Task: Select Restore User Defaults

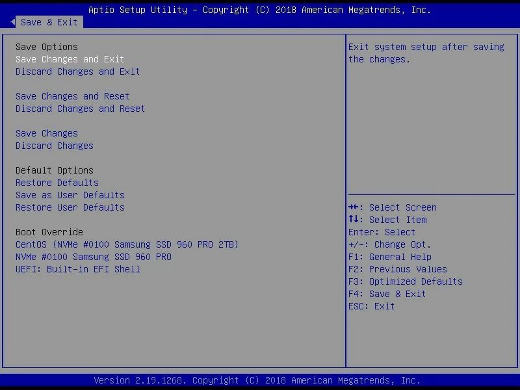Action: coord(70,207)
